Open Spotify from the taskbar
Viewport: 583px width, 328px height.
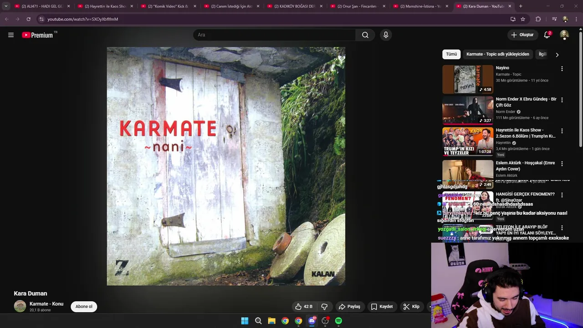(338, 321)
